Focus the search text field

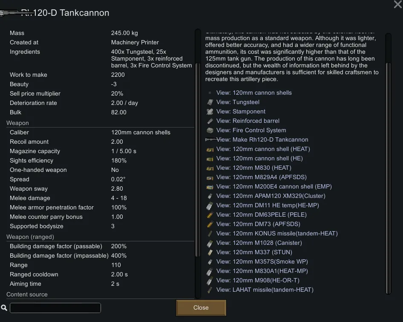click(55, 308)
